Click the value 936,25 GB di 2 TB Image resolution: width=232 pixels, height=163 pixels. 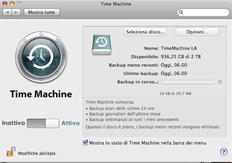tap(181, 57)
